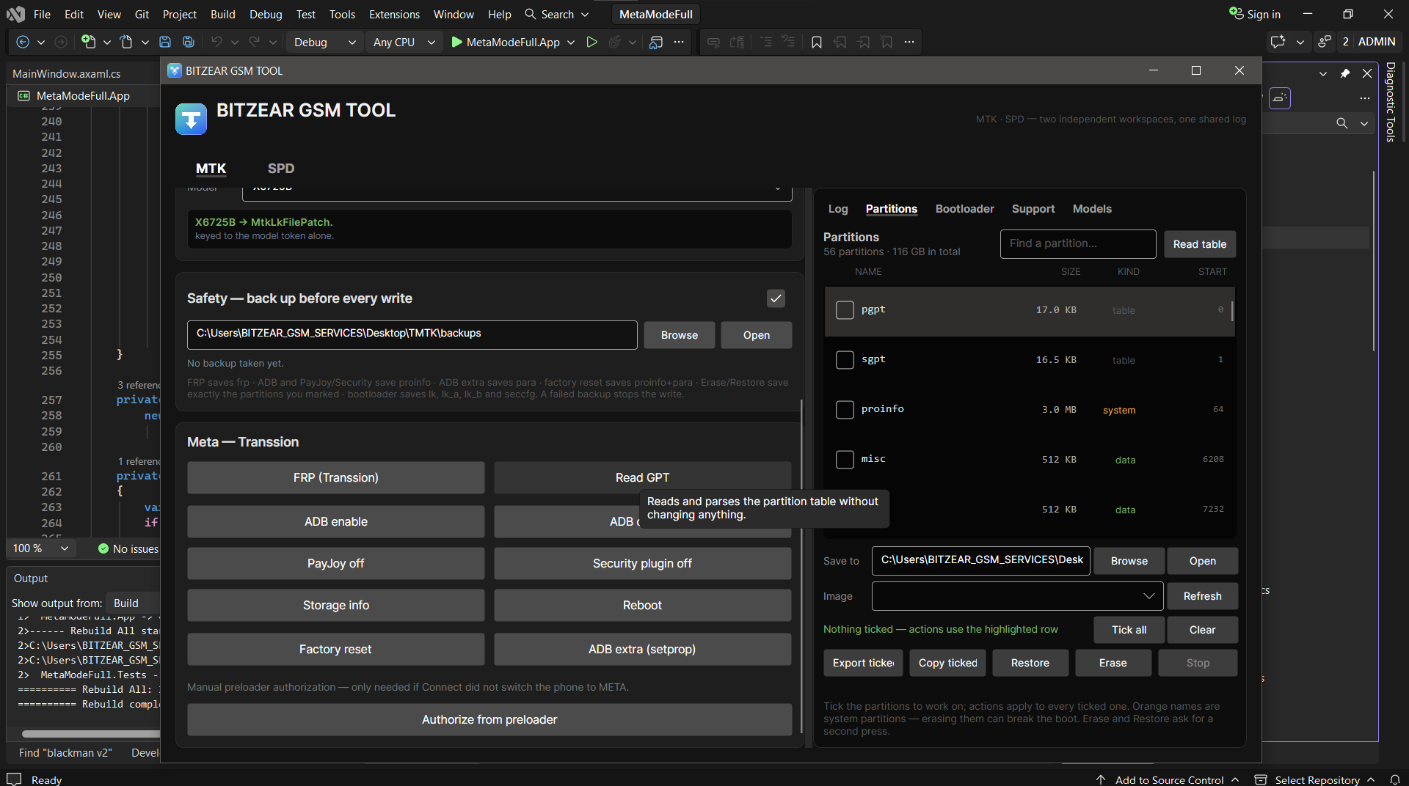Image resolution: width=1409 pixels, height=786 pixels.
Task: Open the Debug configuration dropdown
Action: [324, 43]
